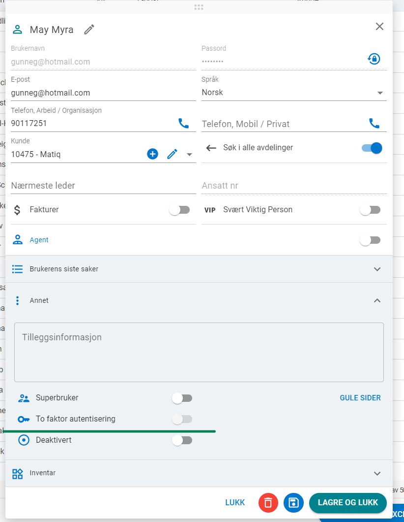
Task: Expand the Brukerens siste saker section
Action: pyautogui.click(x=377, y=269)
